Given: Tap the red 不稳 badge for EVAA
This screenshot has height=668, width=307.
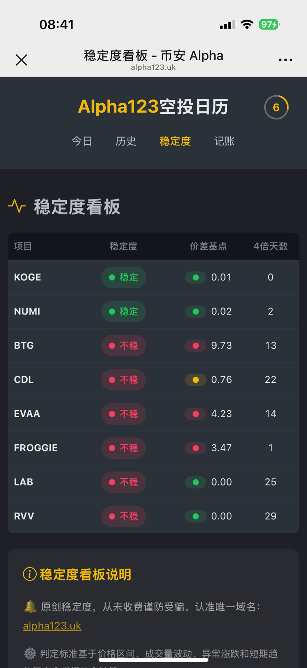Looking at the screenshot, I should (x=123, y=414).
